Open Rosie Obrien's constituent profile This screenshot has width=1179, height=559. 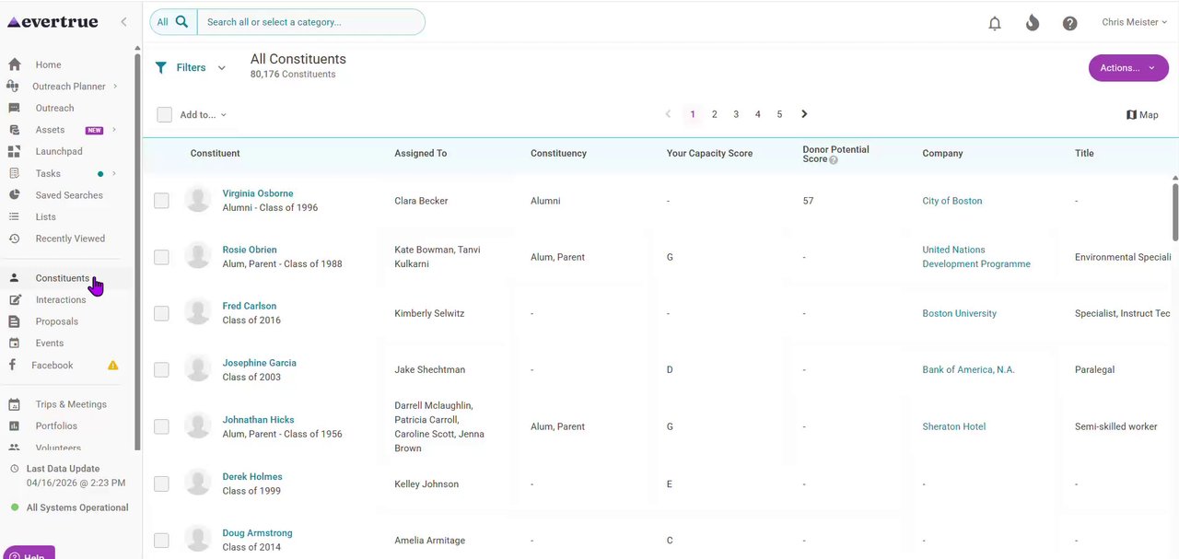point(250,250)
